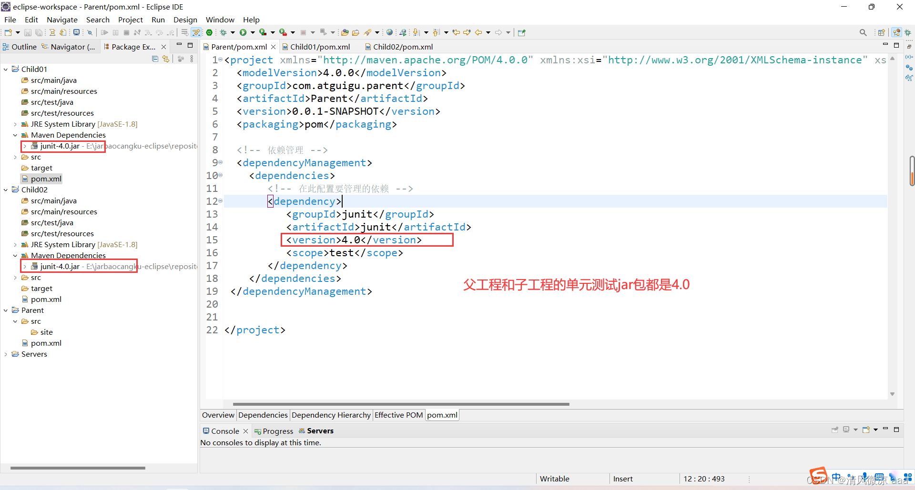Click the Open Web Browser globe icon
The height and width of the screenshot is (490, 915).
coord(390,32)
